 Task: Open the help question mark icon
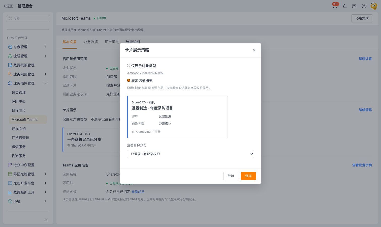point(364,6)
